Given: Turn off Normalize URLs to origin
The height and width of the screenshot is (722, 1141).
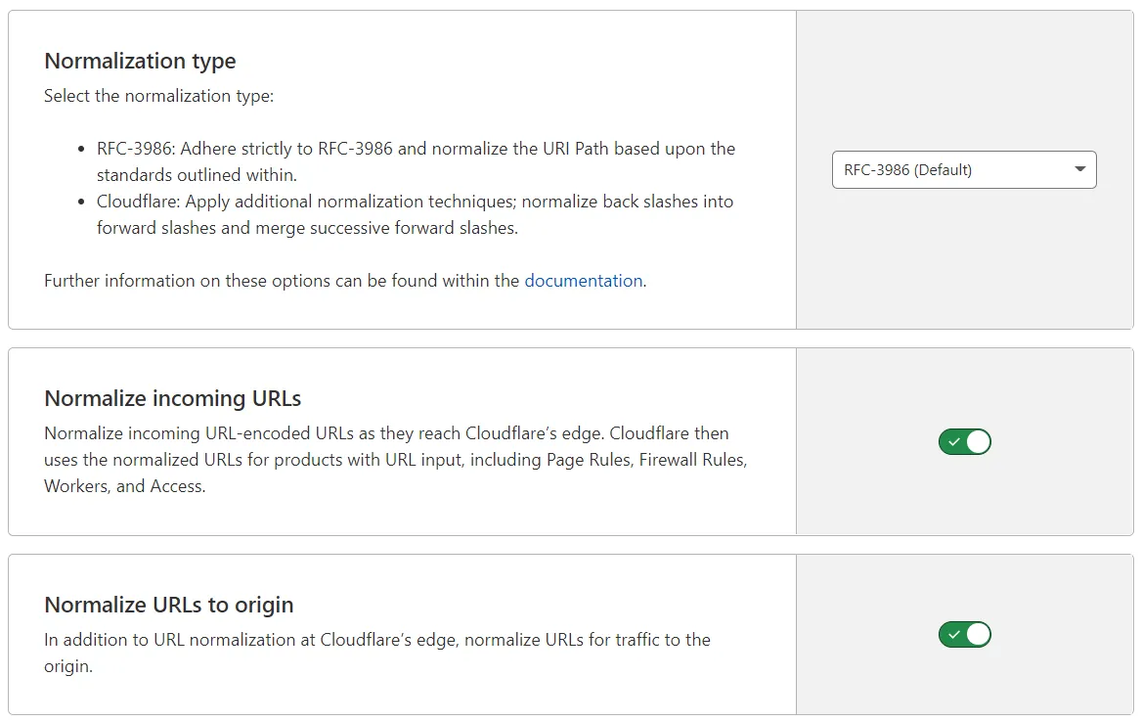Looking at the screenshot, I should point(965,635).
